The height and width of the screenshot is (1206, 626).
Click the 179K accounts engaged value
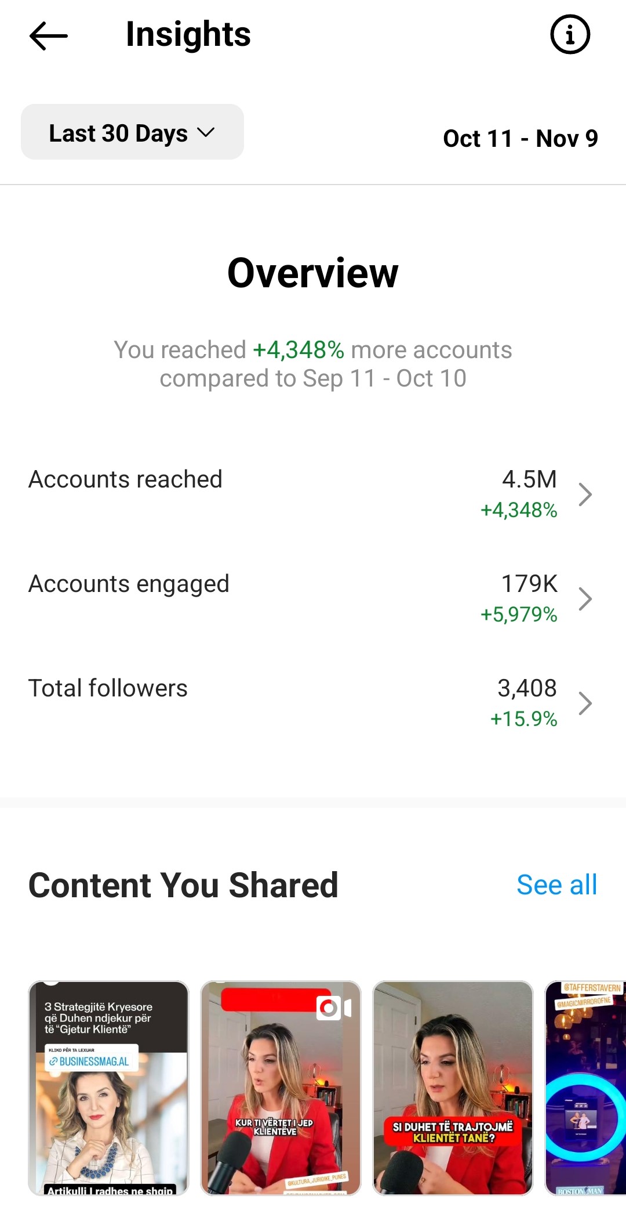pos(529,584)
